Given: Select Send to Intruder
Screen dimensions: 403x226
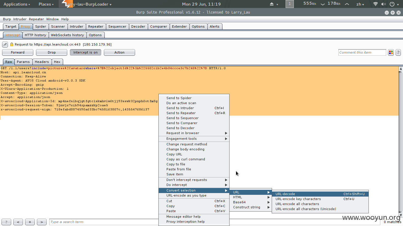Looking at the screenshot, I should click(194, 108).
